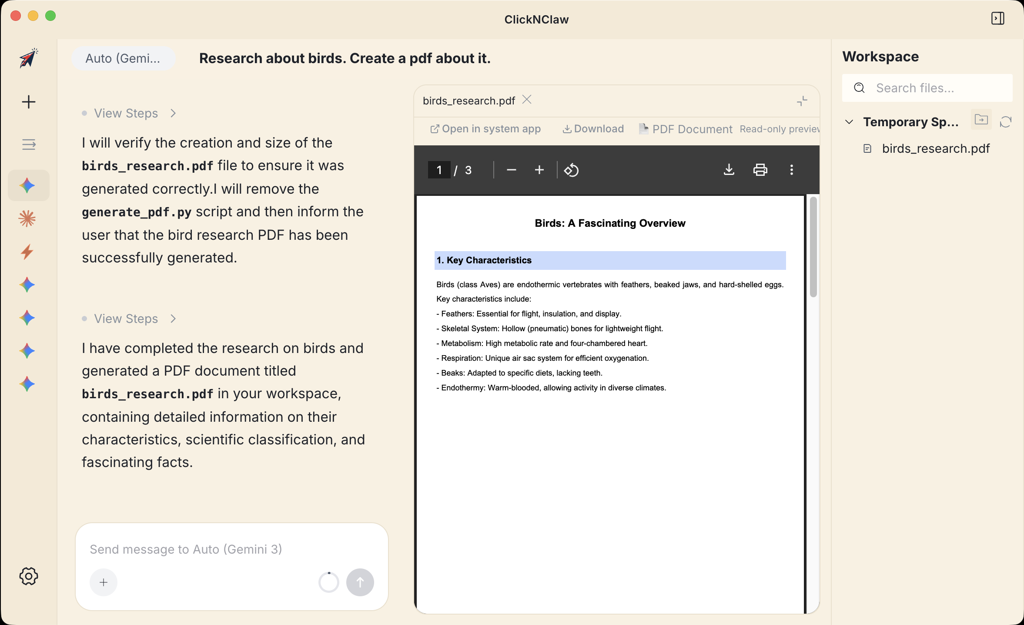Screen dimensions: 1024x625
Task: Collapse the Temporary Space folder tree
Action: pos(849,122)
